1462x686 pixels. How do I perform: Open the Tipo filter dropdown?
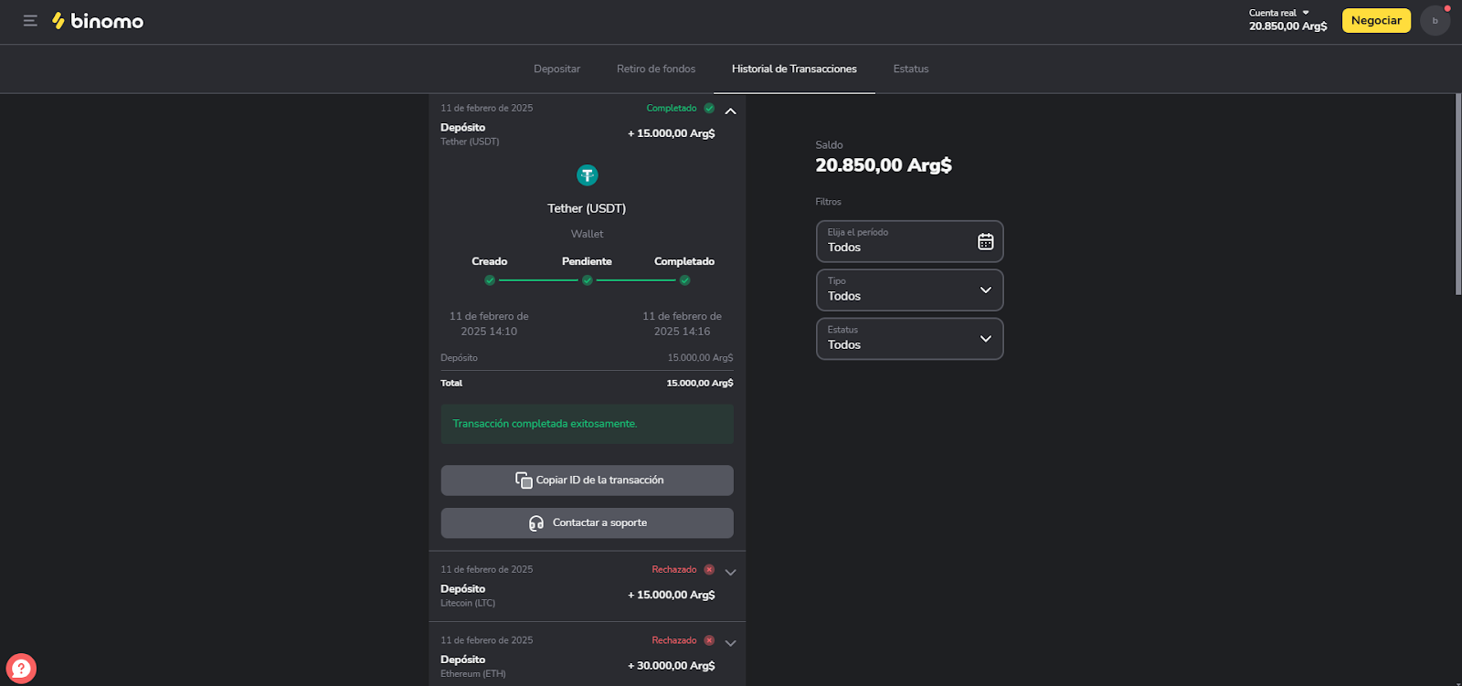[909, 290]
